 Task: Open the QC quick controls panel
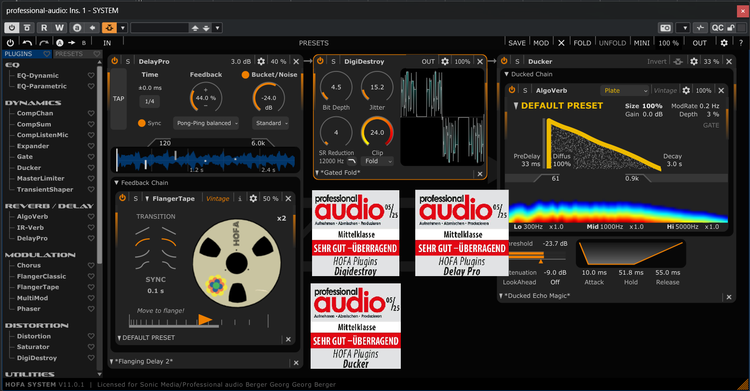(x=718, y=28)
